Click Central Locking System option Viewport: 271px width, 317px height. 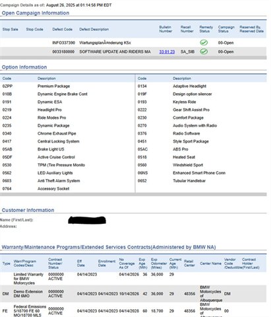click(58, 141)
